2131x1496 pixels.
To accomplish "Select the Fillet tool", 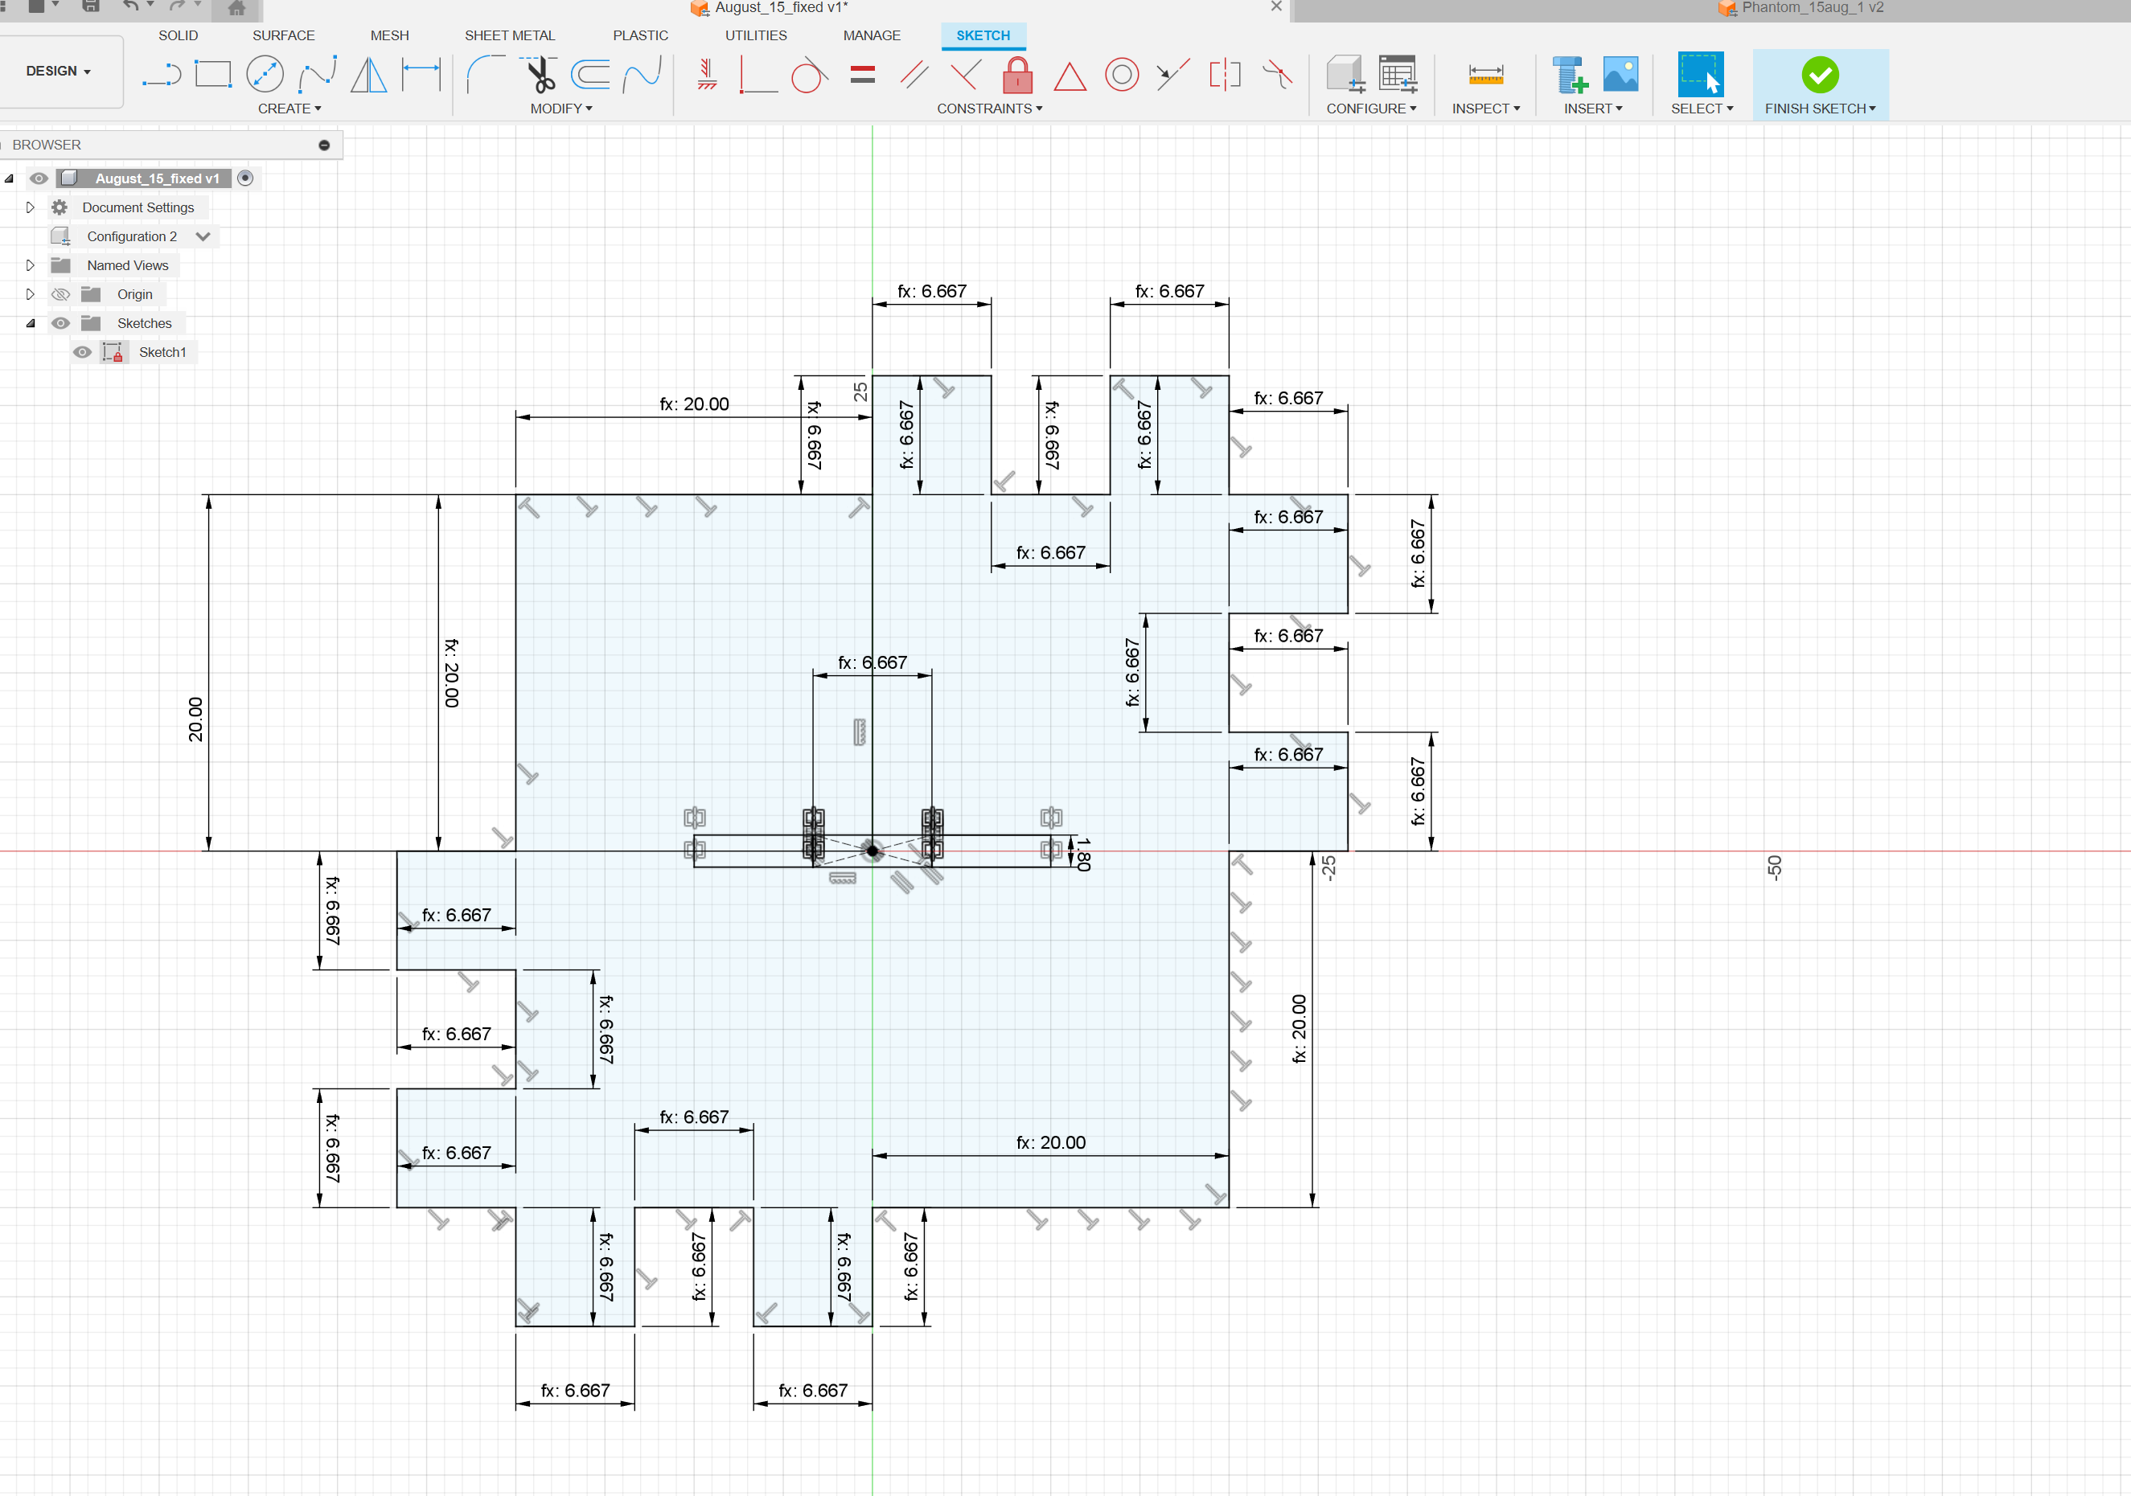I will pos(484,74).
